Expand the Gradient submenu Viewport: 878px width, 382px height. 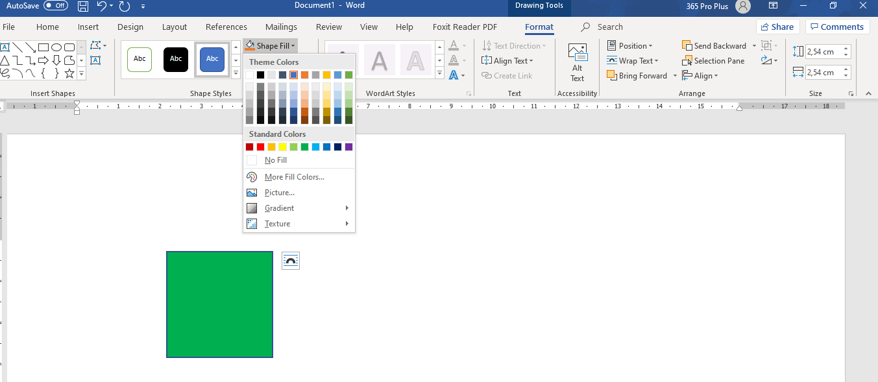coord(279,208)
